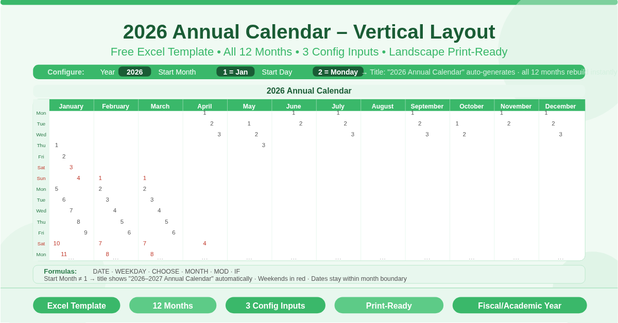Click the Excel Template pill
The height and width of the screenshot is (323, 618).
point(76,305)
